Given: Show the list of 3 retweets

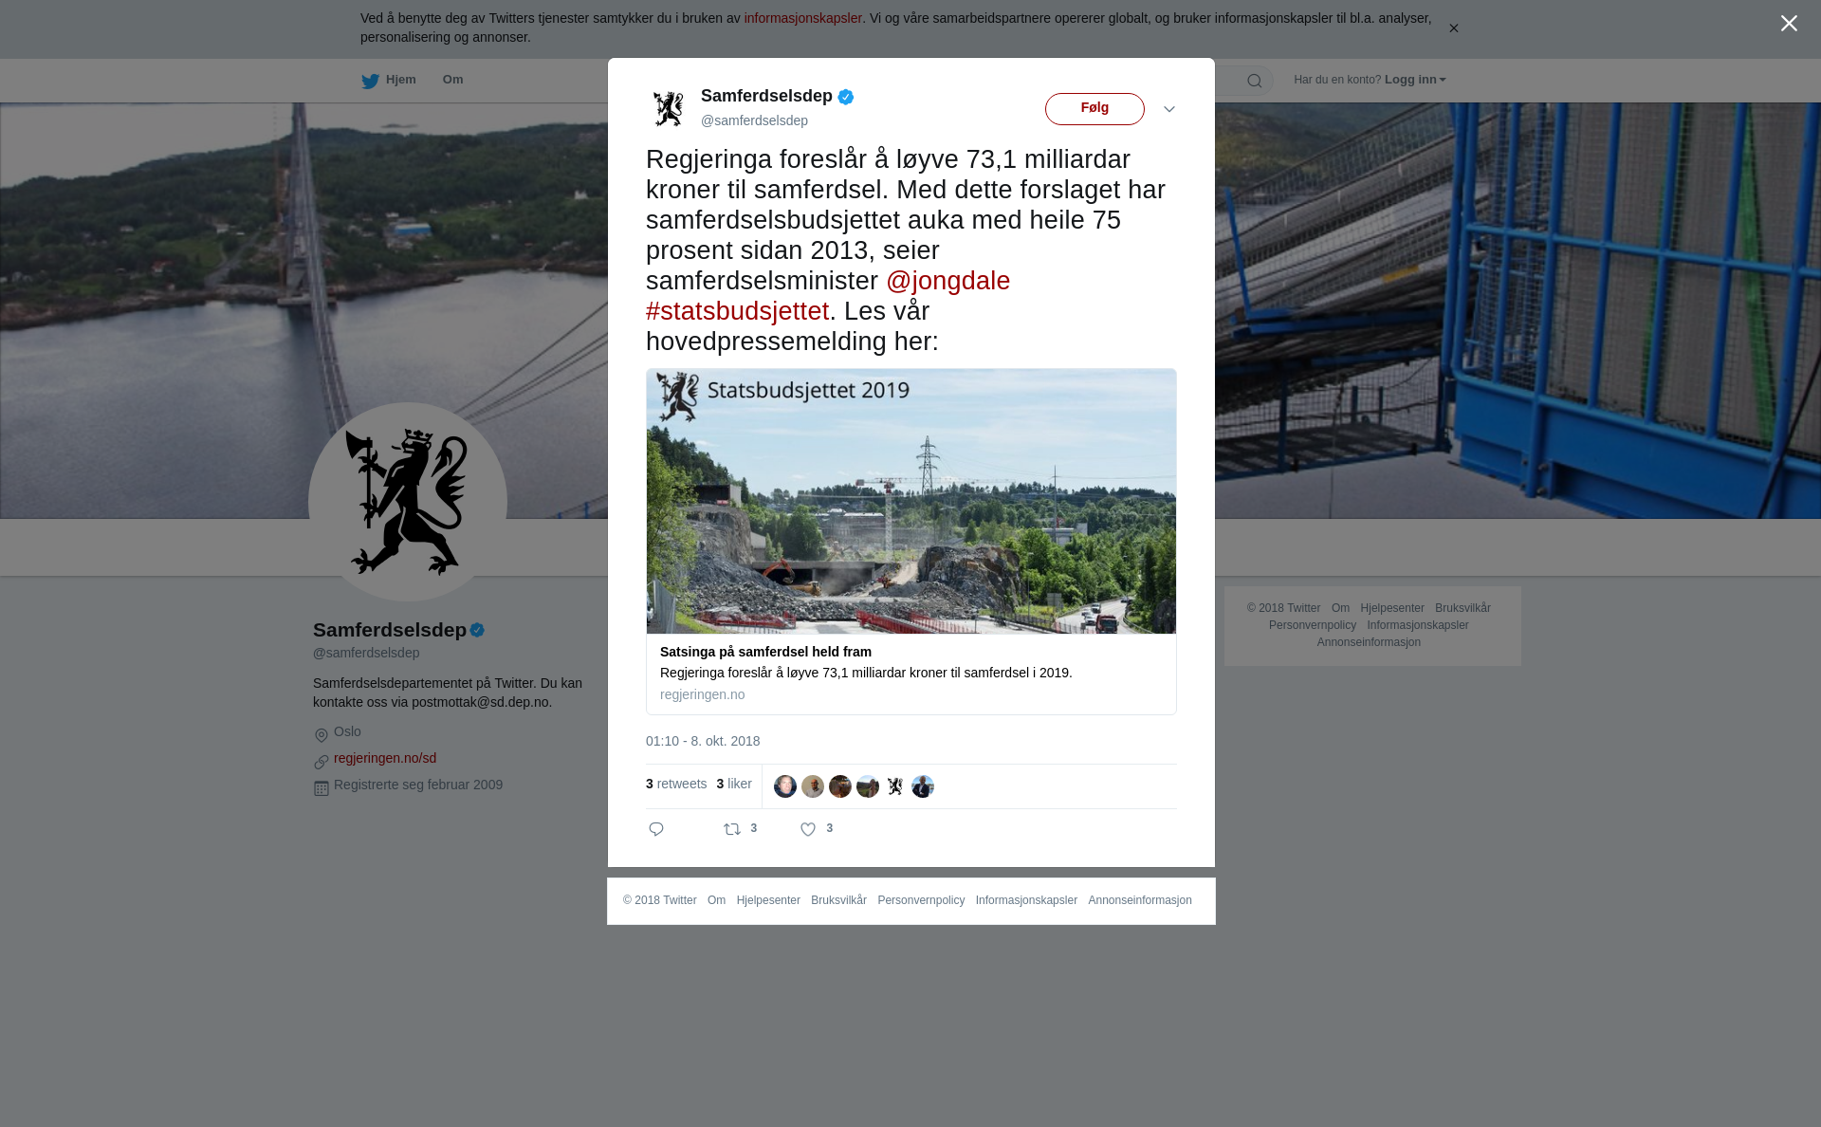Looking at the screenshot, I should click(x=676, y=784).
